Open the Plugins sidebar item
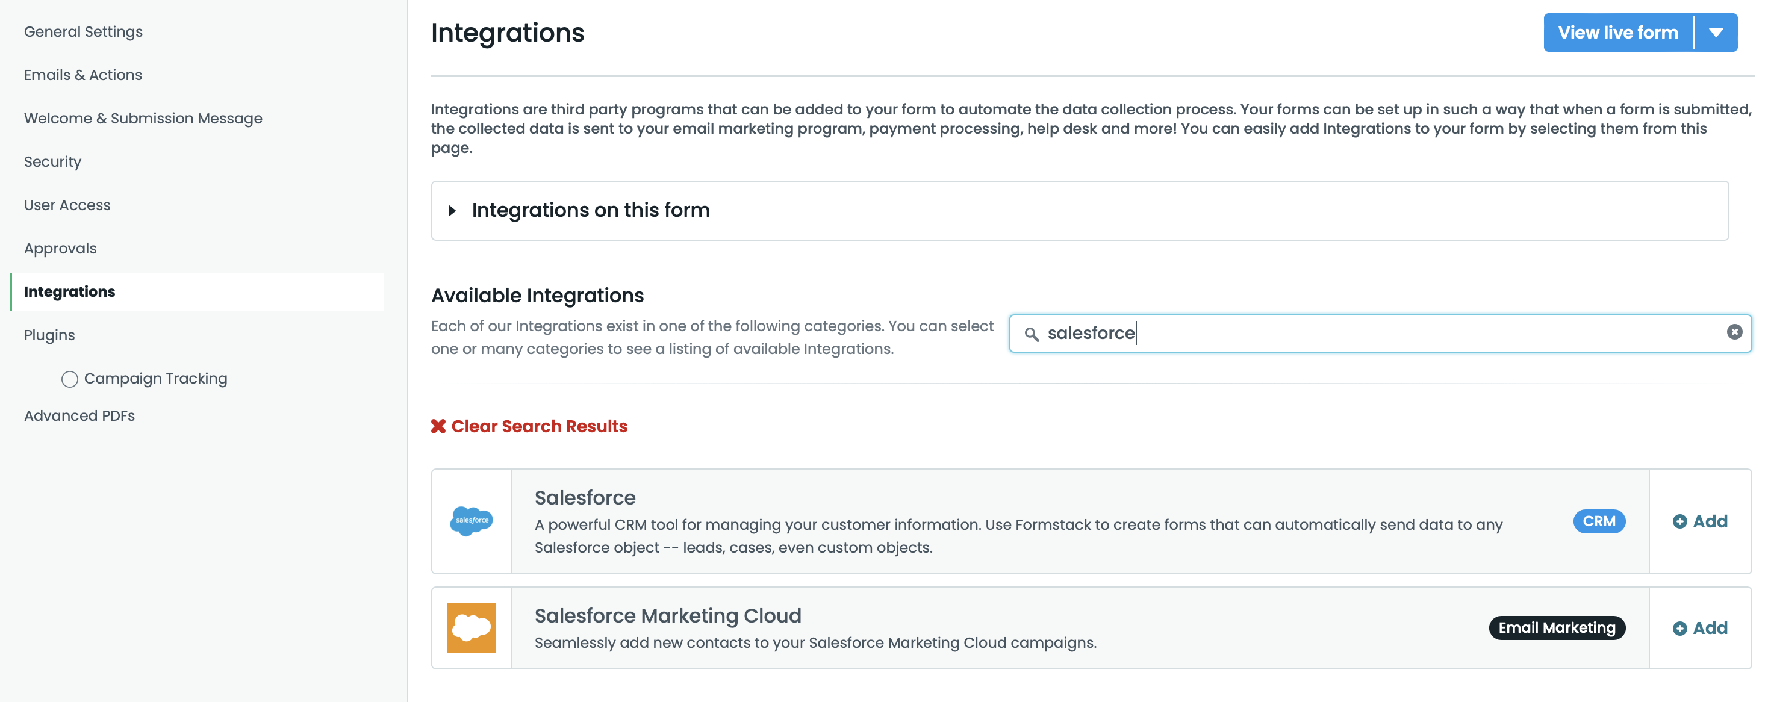1768x702 pixels. click(49, 335)
